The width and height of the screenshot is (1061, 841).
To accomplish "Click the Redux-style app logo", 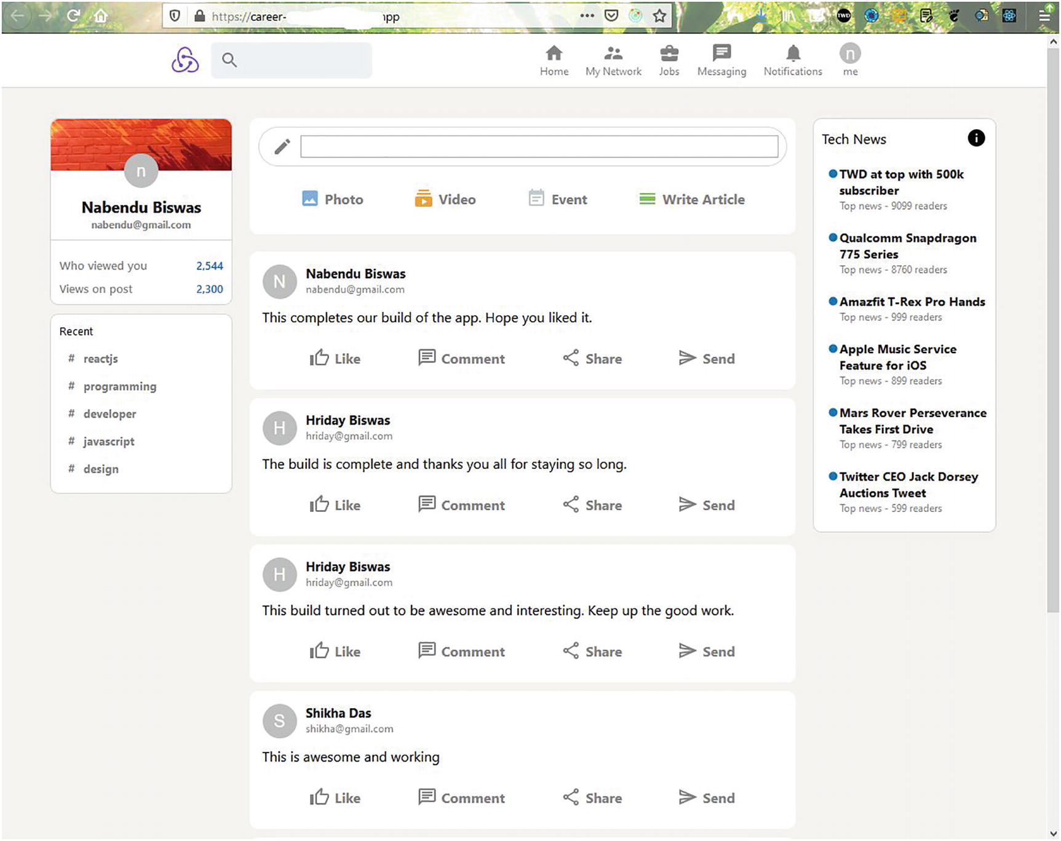I will pos(185,60).
